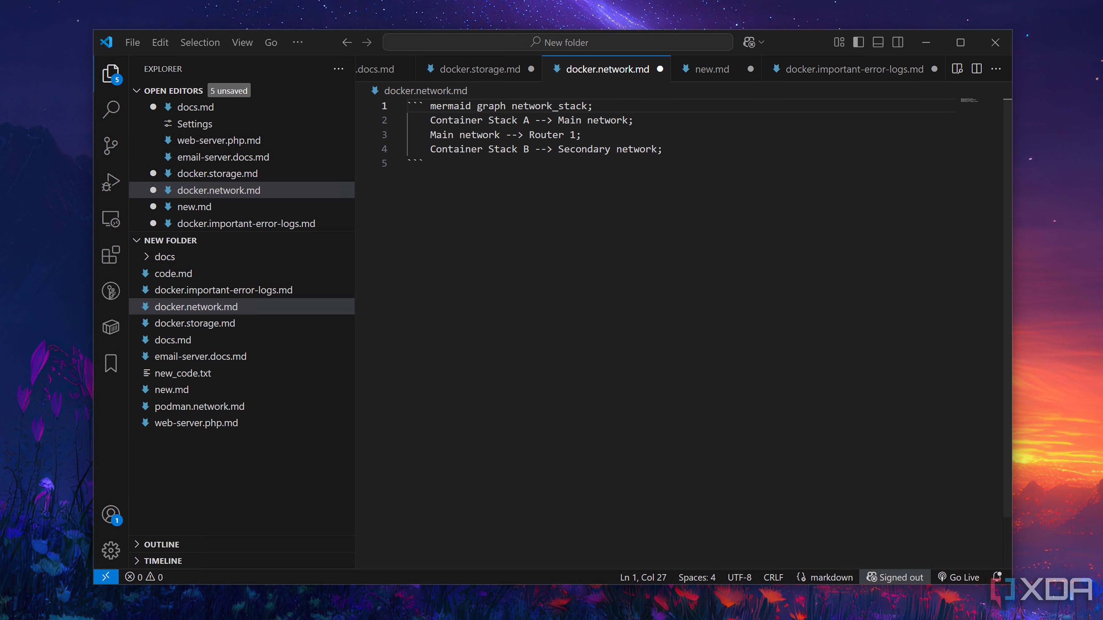This screenshot has height=620, width=1103.
Task: Open the Search view in the activity bar
Action: (111, 110)
